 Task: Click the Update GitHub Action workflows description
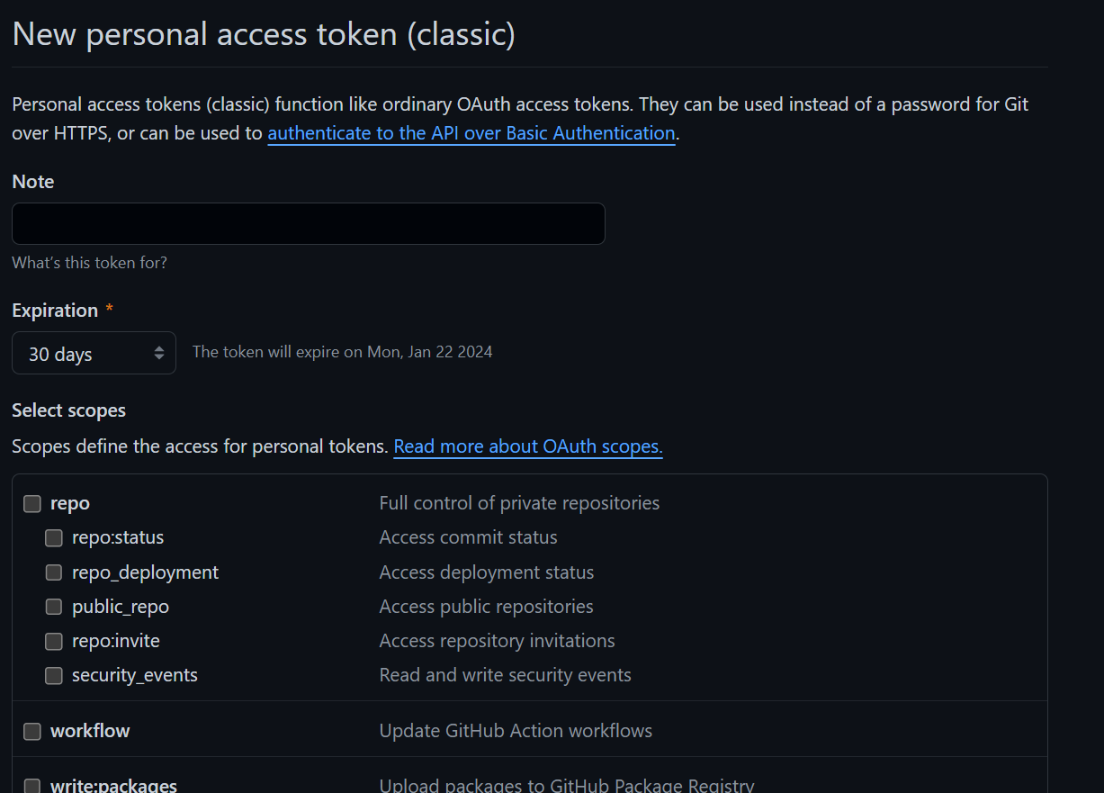(x=516, y=731)
